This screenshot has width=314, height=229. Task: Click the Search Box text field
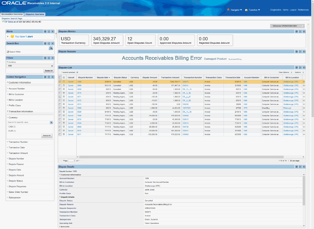tap(28, 48)
